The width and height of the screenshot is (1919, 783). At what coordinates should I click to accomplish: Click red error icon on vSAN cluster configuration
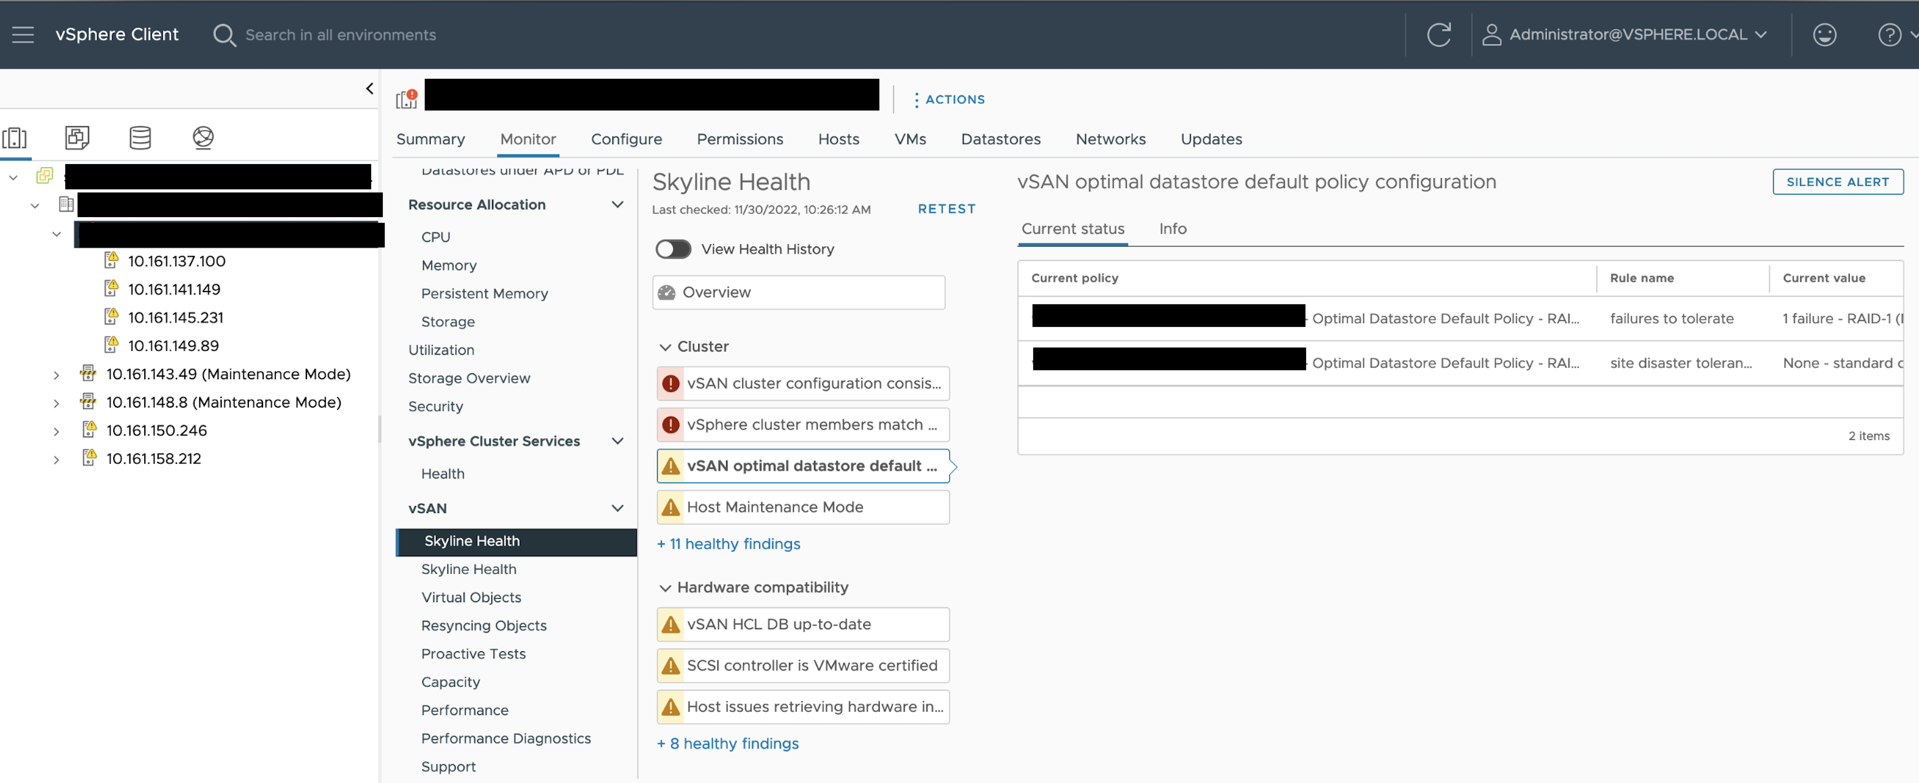click(x=670, y=383)
